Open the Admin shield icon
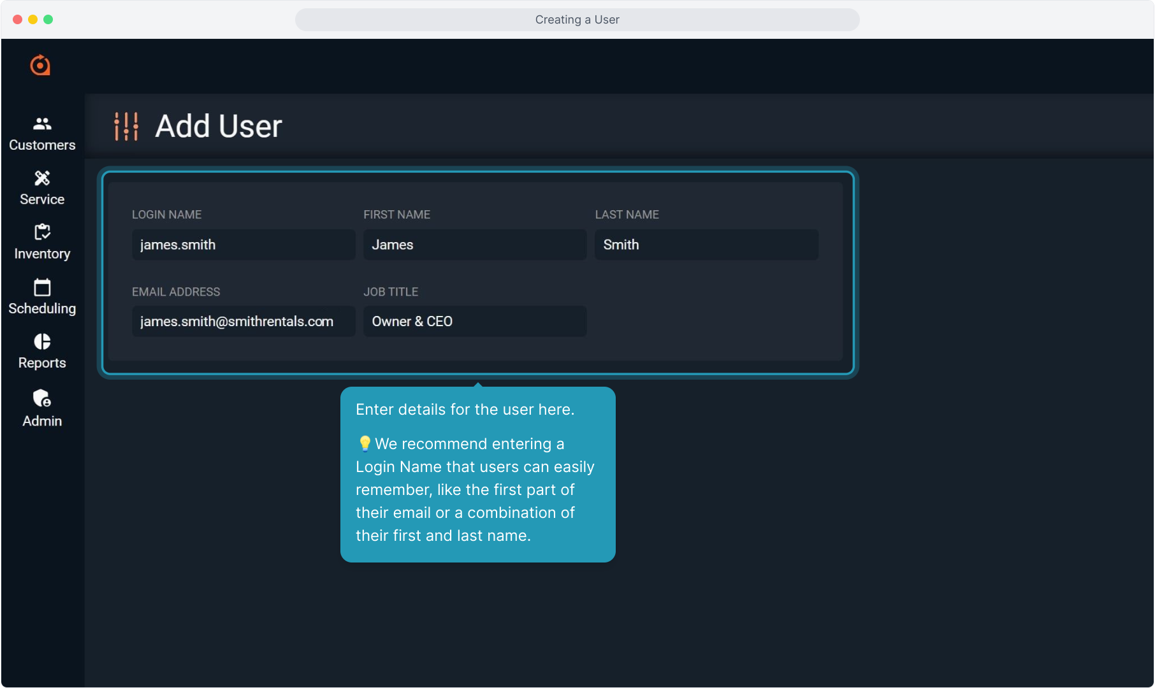The height and width of the screenshot is (688, 1155). click(42, 399)
